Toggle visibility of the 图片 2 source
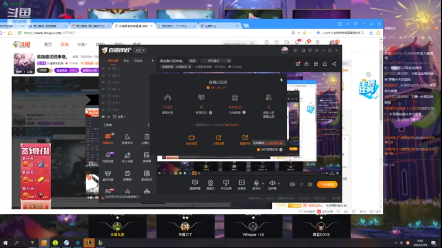The height and width of the screenshot is (248, 442). pyautogui.click(x=103, y=68)
